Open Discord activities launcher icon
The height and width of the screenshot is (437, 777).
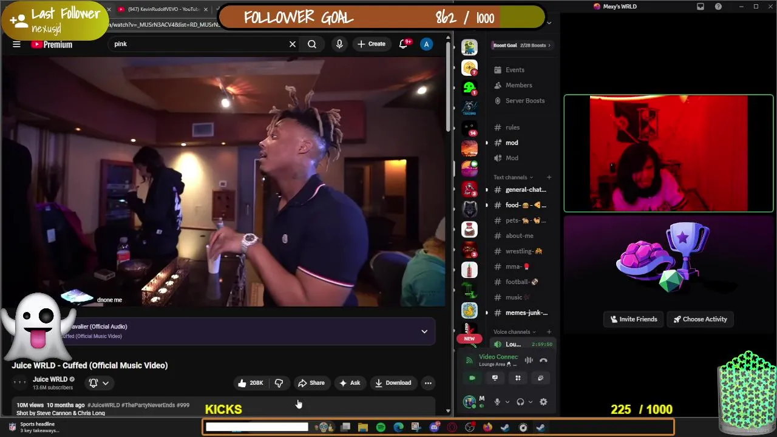[518, 378]
